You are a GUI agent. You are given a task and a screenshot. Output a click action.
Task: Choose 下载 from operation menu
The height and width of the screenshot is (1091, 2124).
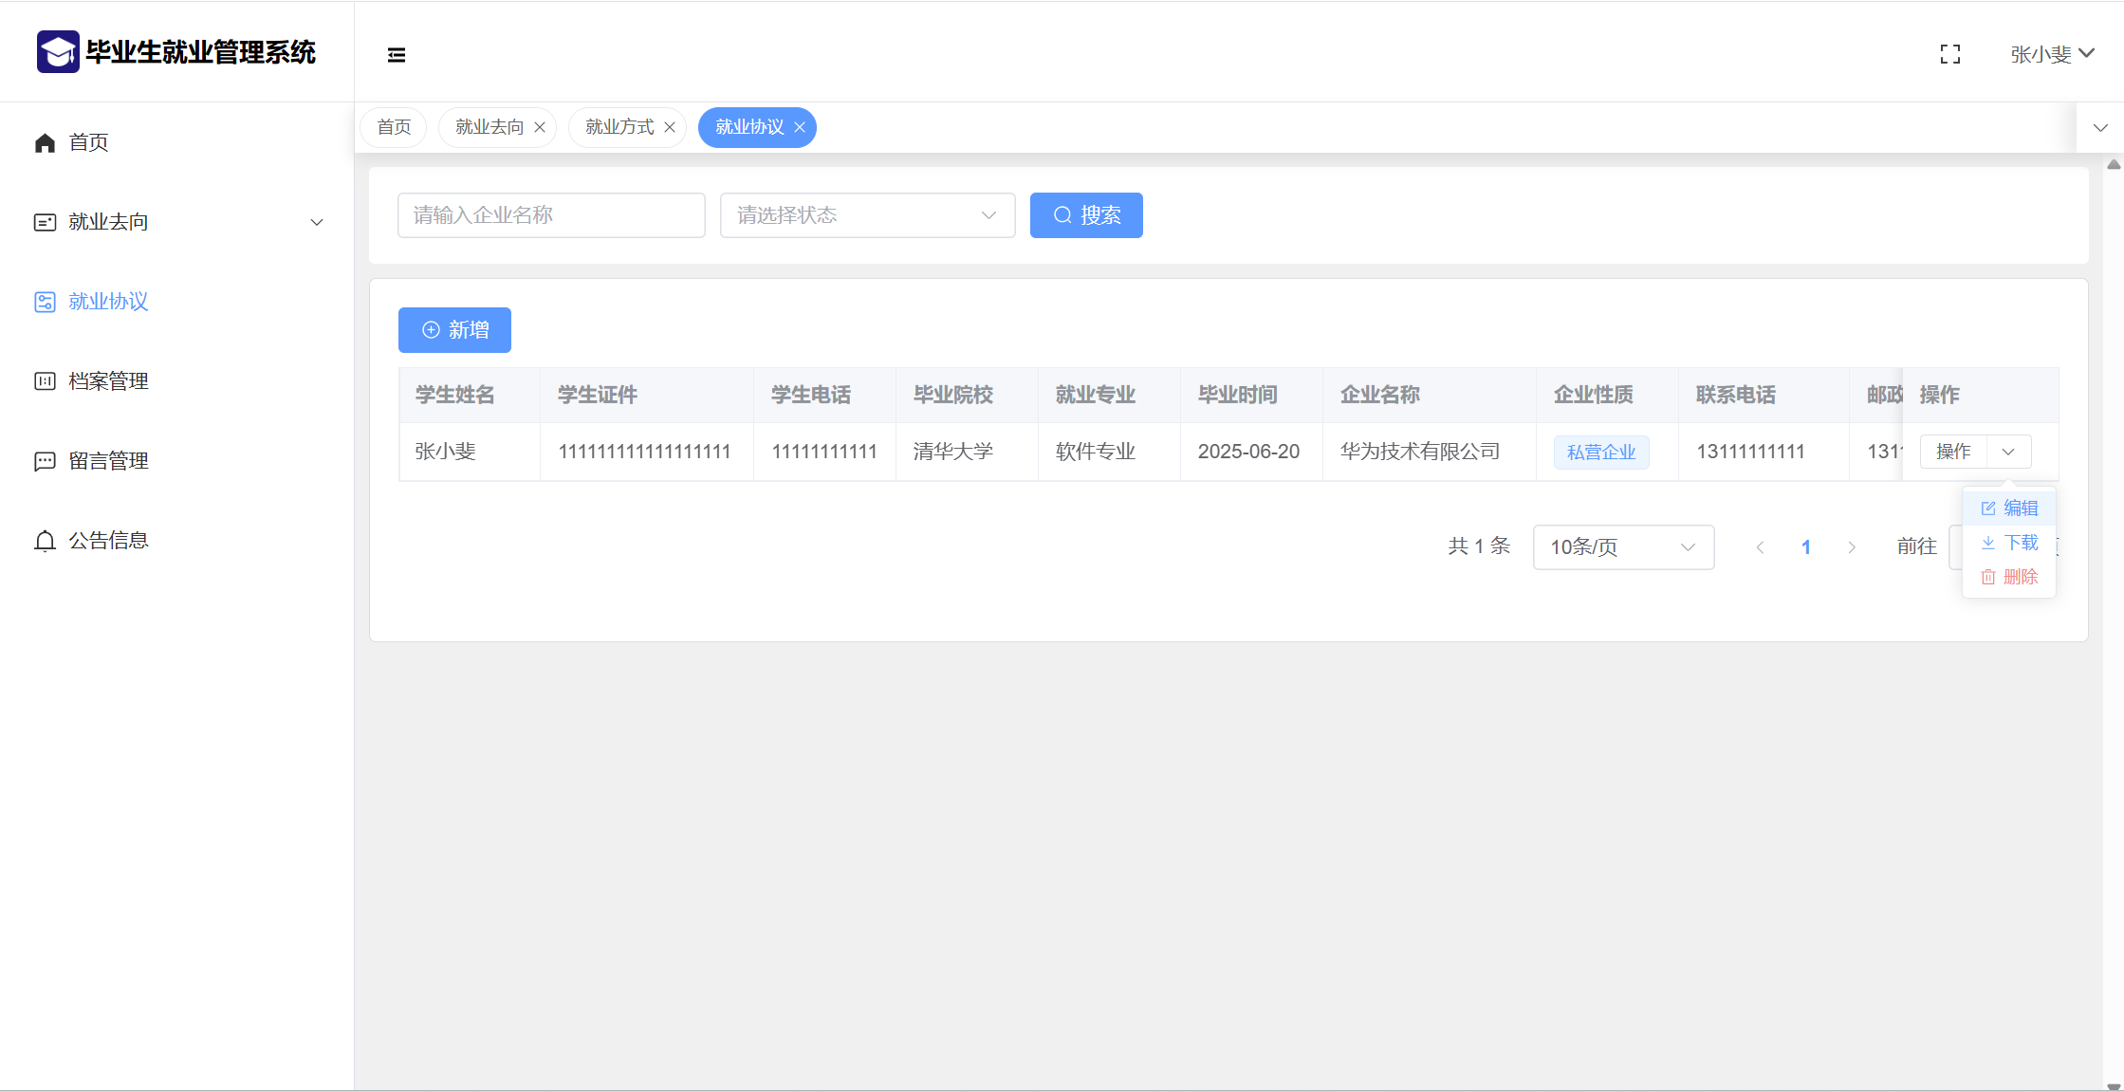(2009, 543)
